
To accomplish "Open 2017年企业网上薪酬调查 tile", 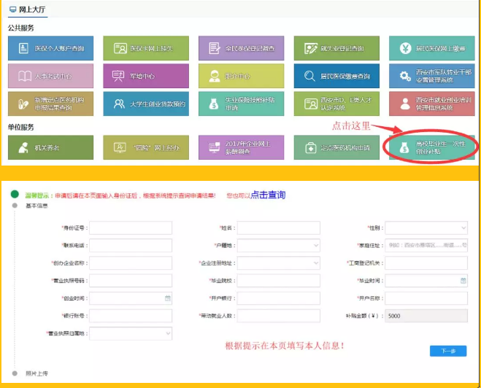I will (241, 147).
